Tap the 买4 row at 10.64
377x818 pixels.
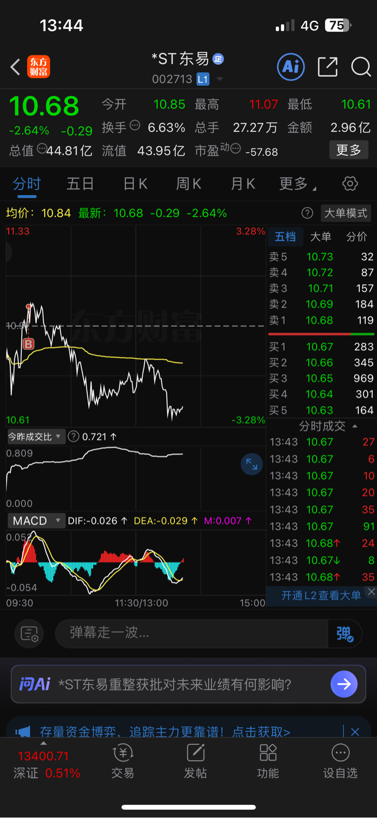pos(322,394)
